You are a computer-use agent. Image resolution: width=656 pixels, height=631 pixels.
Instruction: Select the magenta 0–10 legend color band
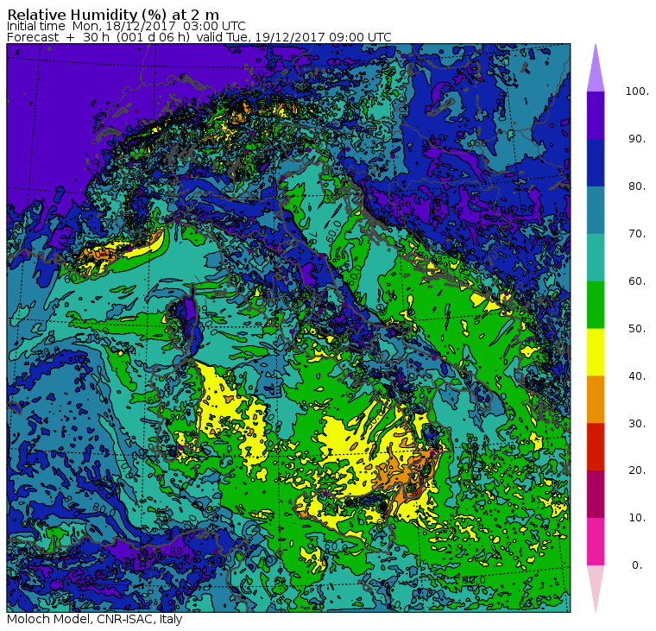(596, 541)
